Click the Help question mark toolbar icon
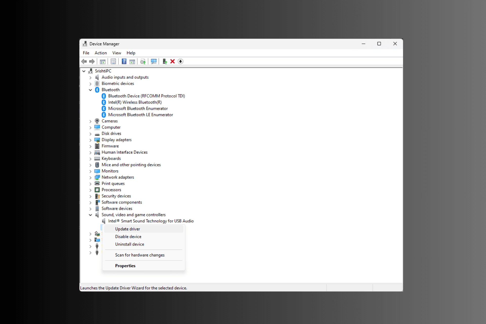Screen dimensions: 486x324 click(x=124, y=62)
